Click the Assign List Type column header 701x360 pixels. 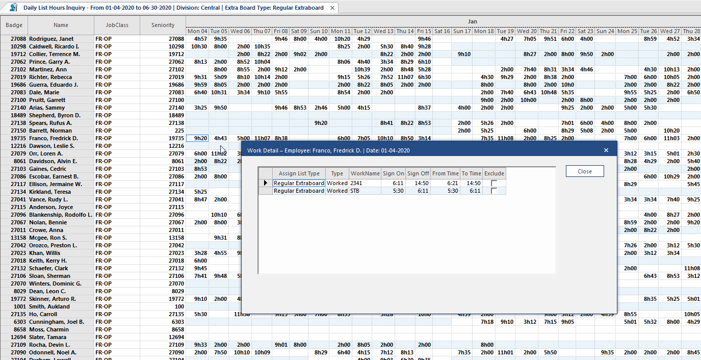pos(299,173)
